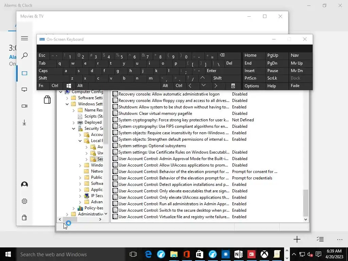The height and width of the screenshot is (261, 348).
Task: Click the up arrow key on the On-Screen Keyboard
Action: tap(203, 78)
